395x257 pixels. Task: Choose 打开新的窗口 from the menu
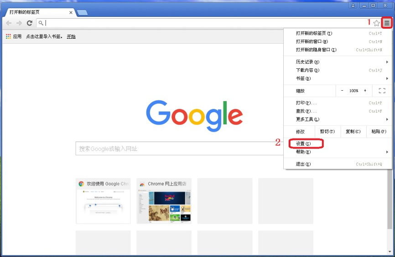pyautogui.click(x=338, y=41)
